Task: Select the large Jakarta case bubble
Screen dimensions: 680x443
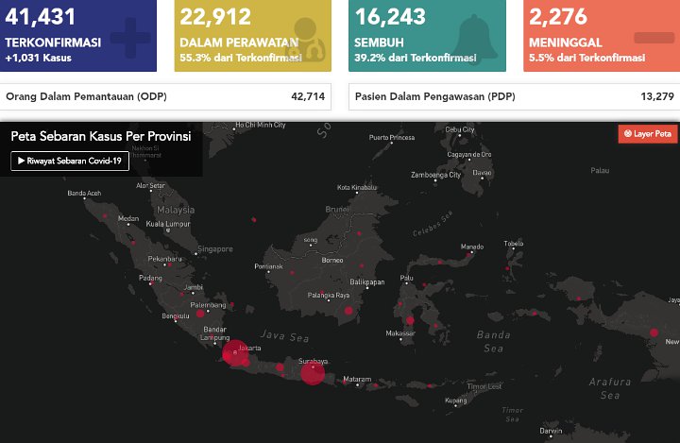Action: tap(235, 352)
